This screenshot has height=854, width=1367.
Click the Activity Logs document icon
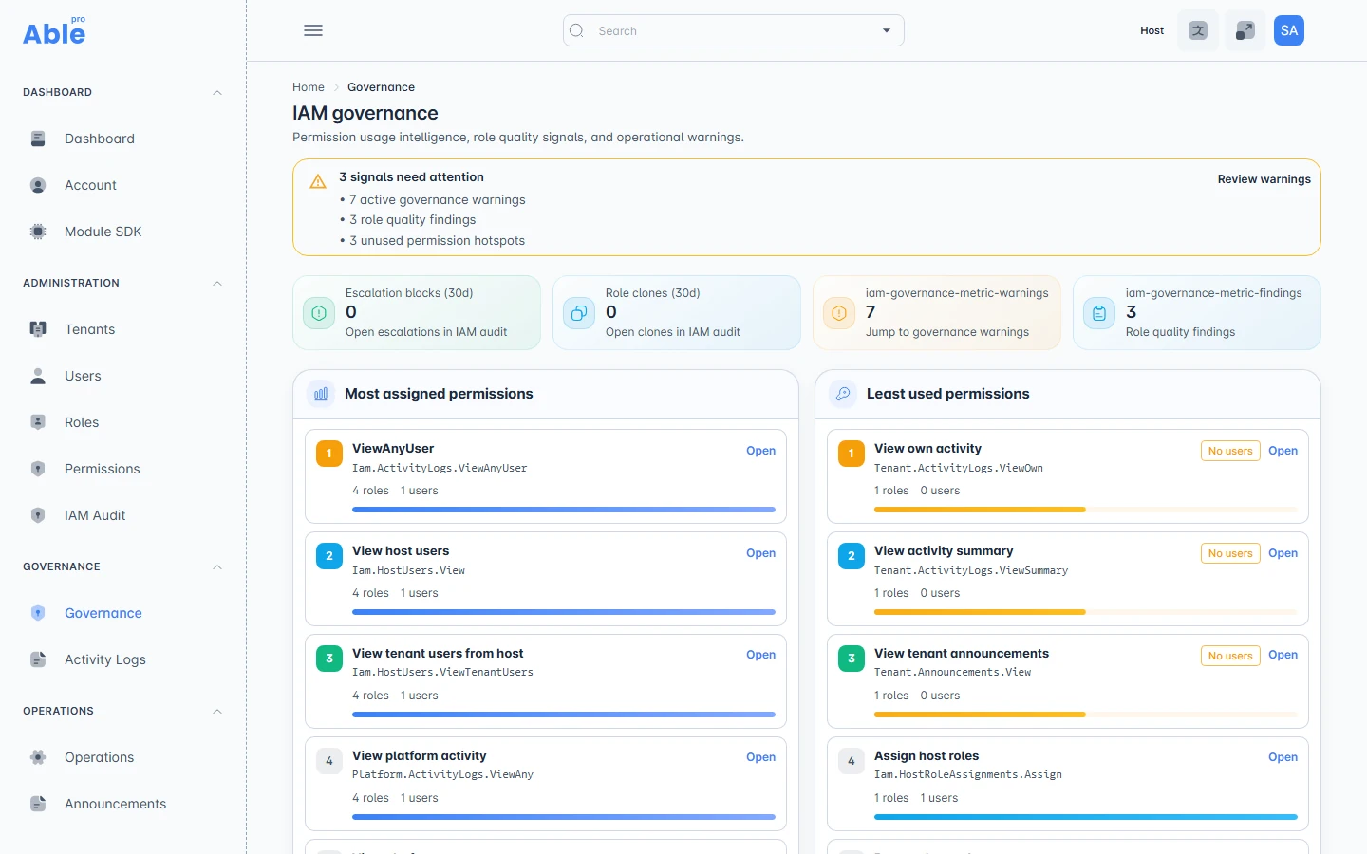click(x=38, y=659)
